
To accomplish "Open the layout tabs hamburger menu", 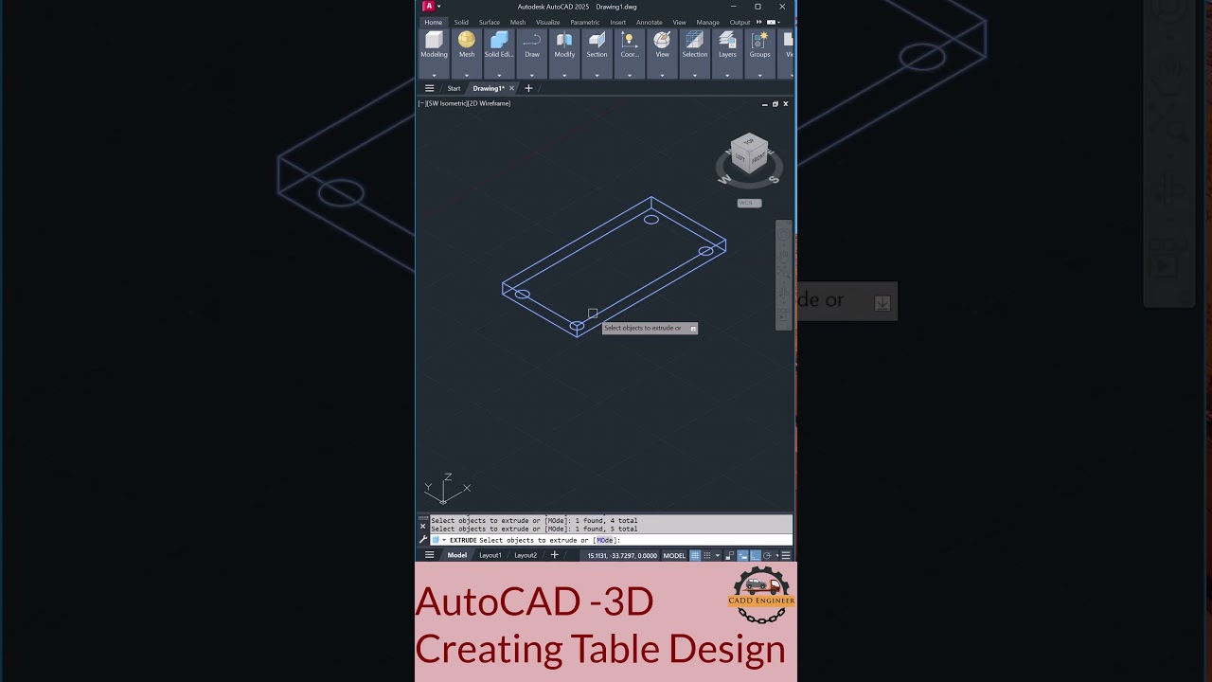I will click(x=429, y=555).
